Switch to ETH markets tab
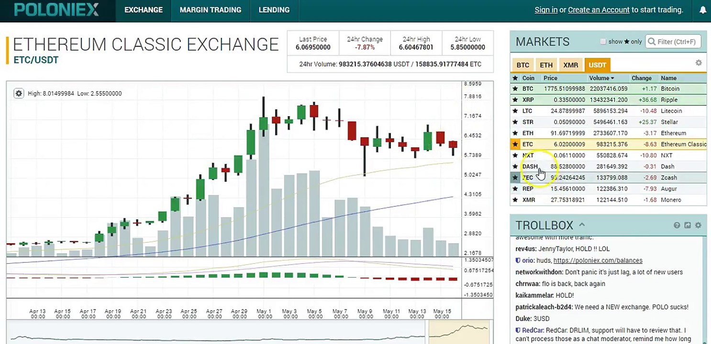711x344 pixels. coord(546,65)
